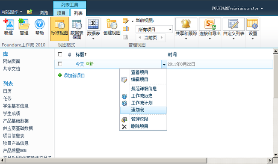This screenshot has width=278, height=164.
Task: Switch to the 浏览 Browse tab
Action: [44, 12]
